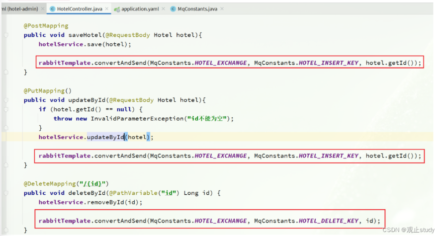Click the null keyword in the if condition
Screen dimensions: 442x236
pos(124,109)
